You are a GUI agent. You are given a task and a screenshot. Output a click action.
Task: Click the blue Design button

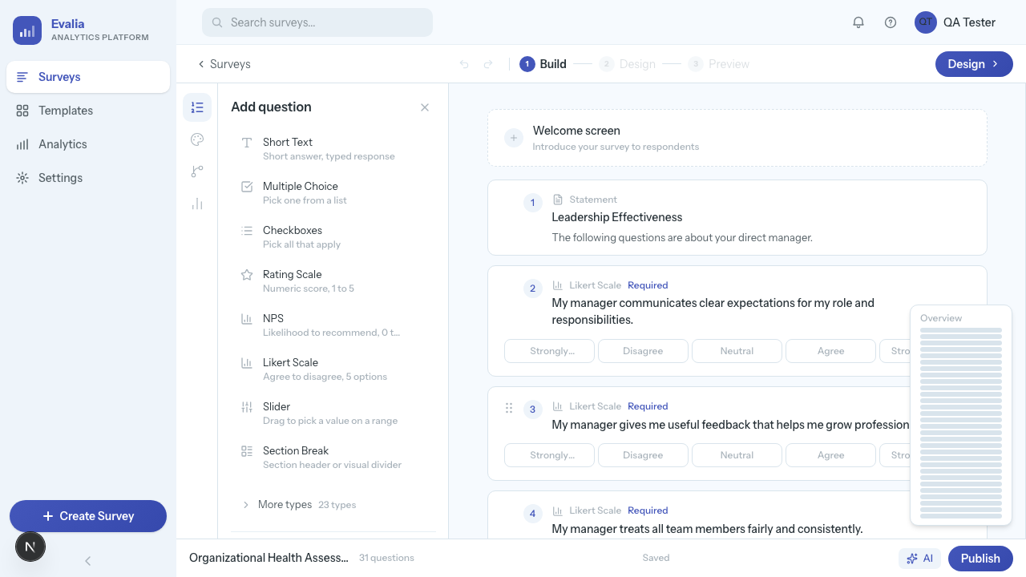tap(974, 64)
